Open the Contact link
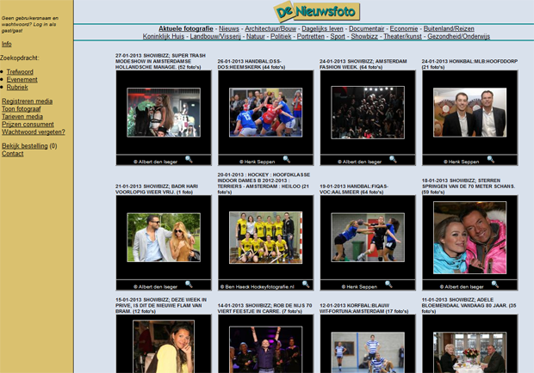The height and width of the screenshot is (373, 534). (x=13, y=154)
